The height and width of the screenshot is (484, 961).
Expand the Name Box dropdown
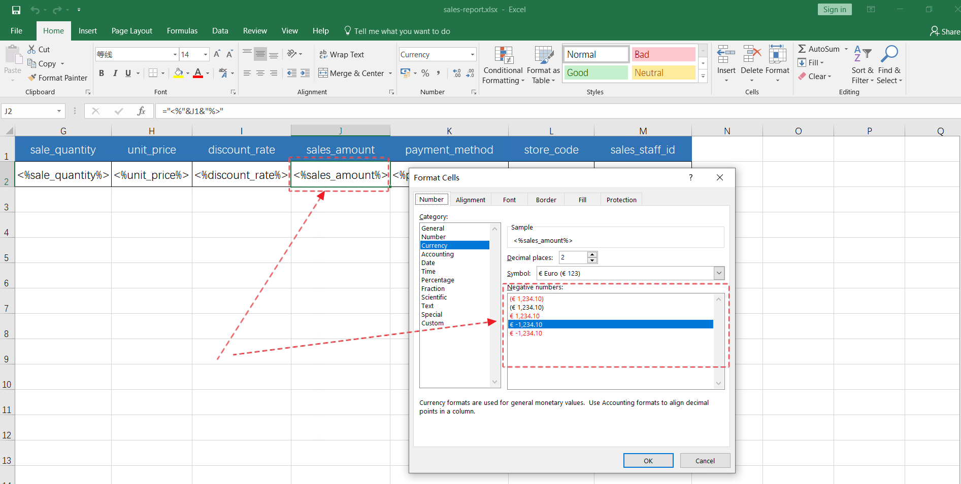pyautogui.click(x=59, y=111)
